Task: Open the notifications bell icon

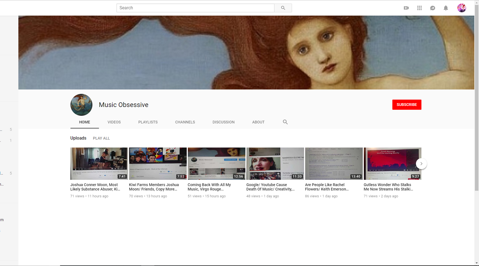Action: (446, 8)
